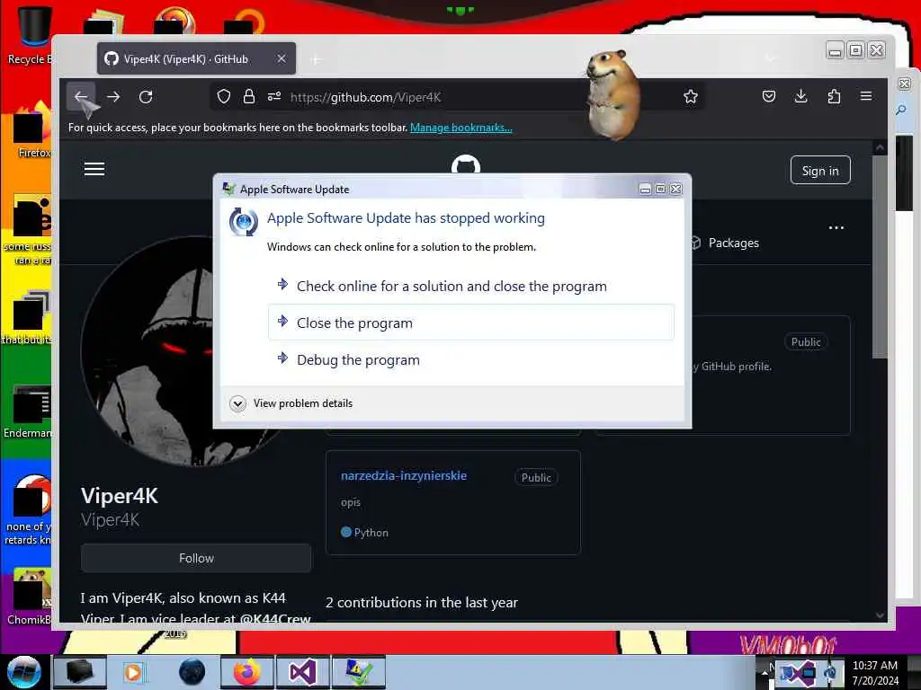Open the Windows Start orb
The image size is (921, 690).
click(x=24, y=672)
